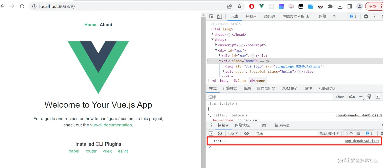Open chunk-vendo…f4a6b.css:8 source link
Image resolution: width=383 pixels, height=168 pixels.
tap(359, 115)
